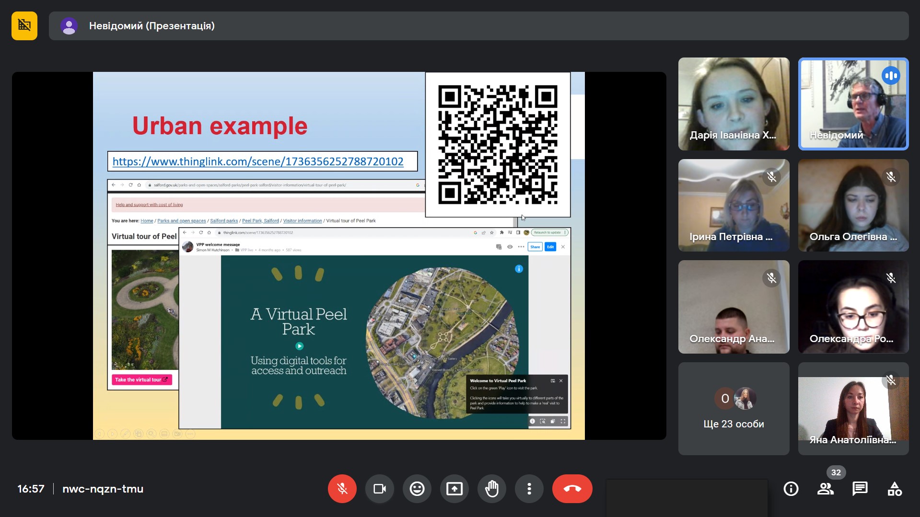This screenshot has height=517, width=920.
Task: Close the Welcome to Virtual Peel Park popup
Action: (561, 380)
